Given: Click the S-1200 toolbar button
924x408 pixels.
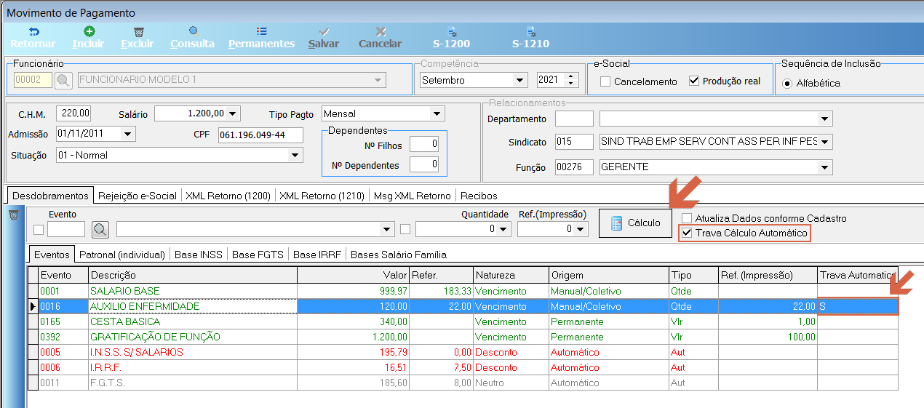Looking at the screenshot, I should (x=452, y=38).
